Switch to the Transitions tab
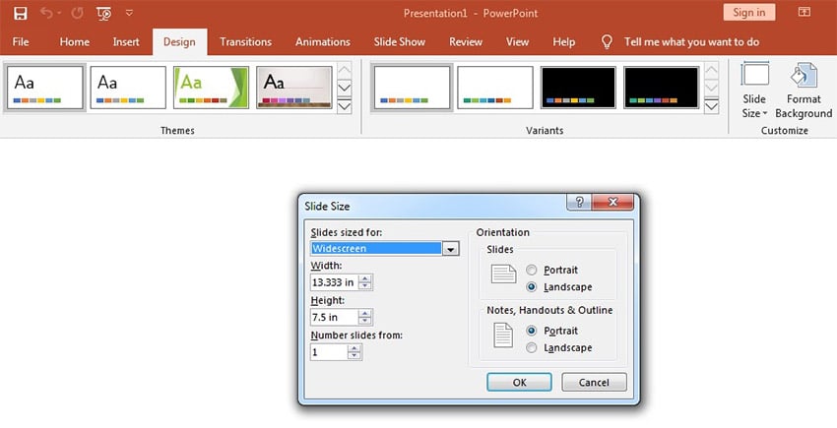This screenshot has height=428, width=837. tap(247, 42)
